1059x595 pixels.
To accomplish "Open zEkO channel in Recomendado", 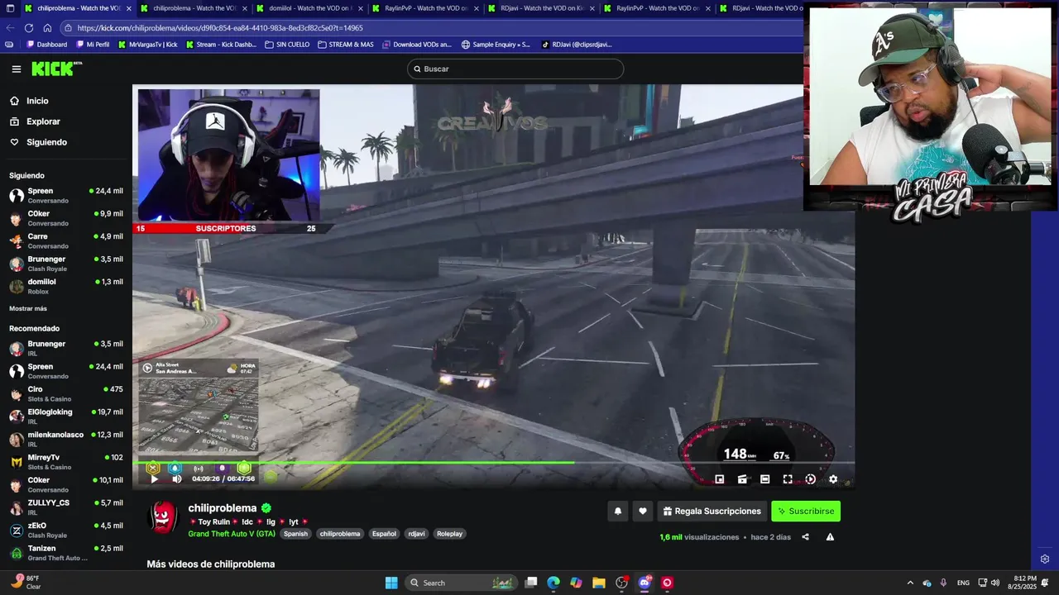I will click(x=66, y=530).
